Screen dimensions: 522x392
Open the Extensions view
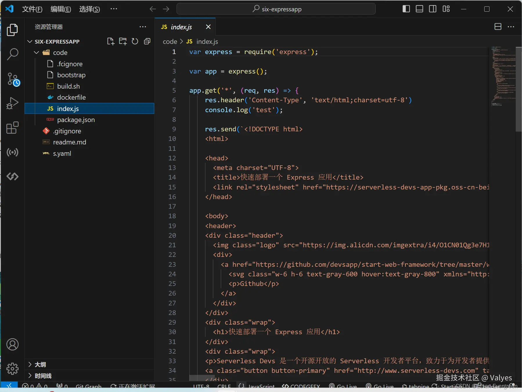coord(12,128)
